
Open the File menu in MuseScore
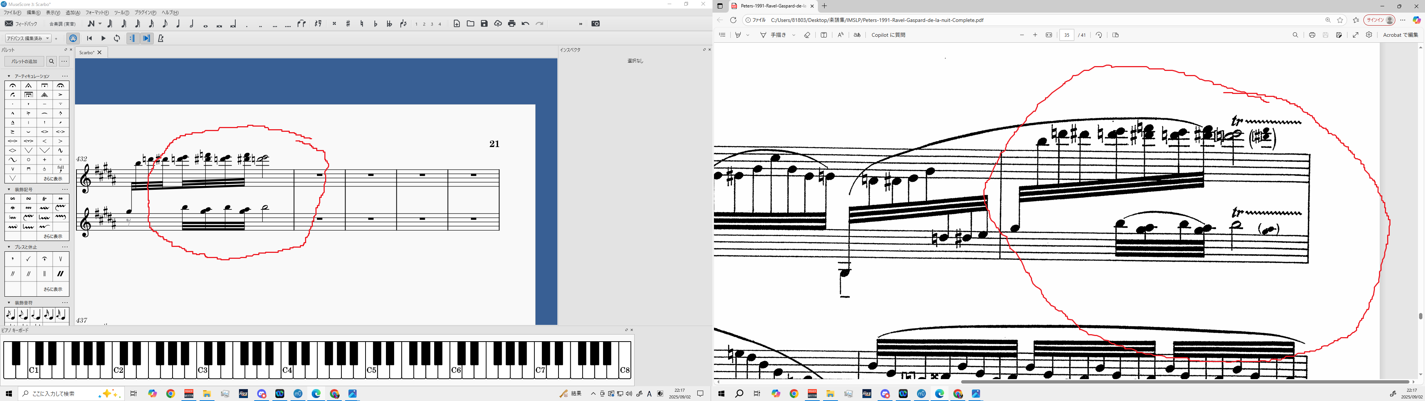12,12
